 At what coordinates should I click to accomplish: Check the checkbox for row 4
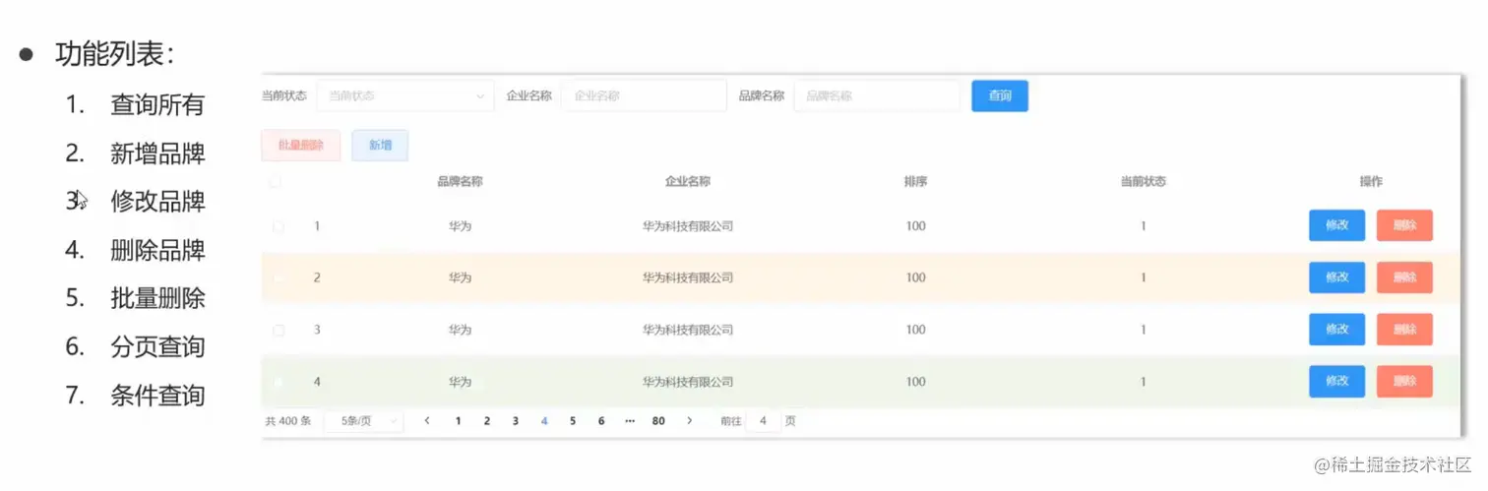(278, 382)
